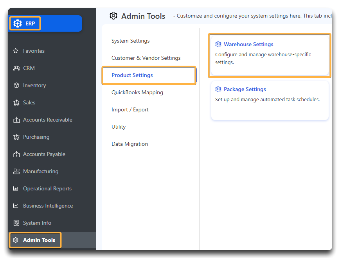Click the Inventory box icon
Viewport: 340px width, 258px height.
[x=16, y=85]
